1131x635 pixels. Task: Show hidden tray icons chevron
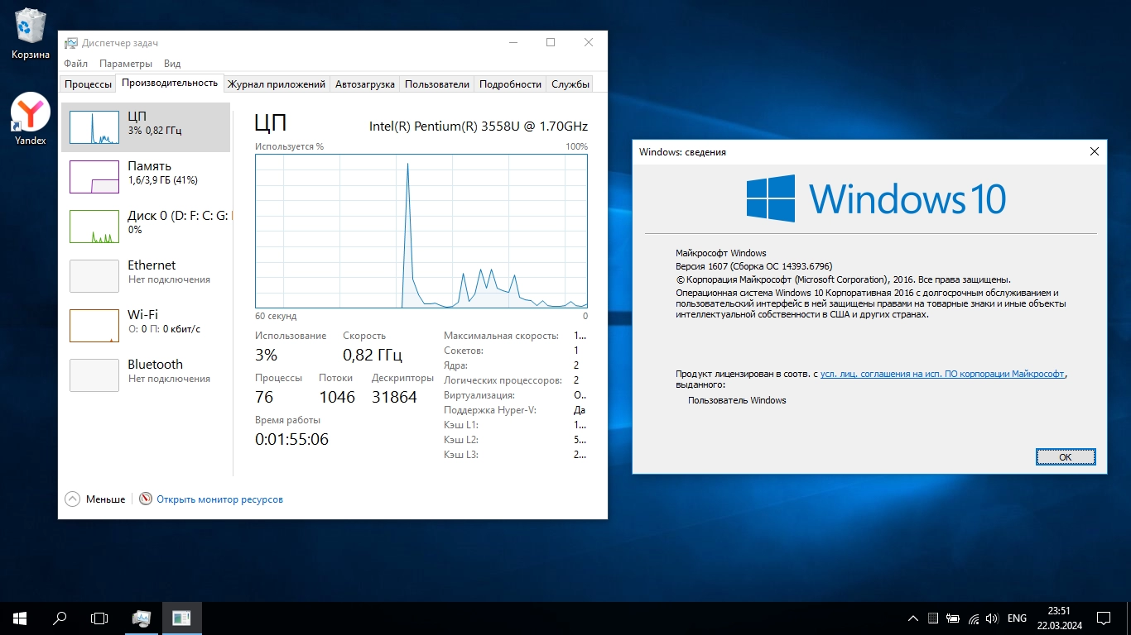click(x=913, y=618)
